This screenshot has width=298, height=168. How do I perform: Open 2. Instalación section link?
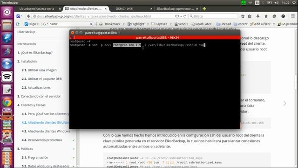pyautogui.click(x=27, y=61)
